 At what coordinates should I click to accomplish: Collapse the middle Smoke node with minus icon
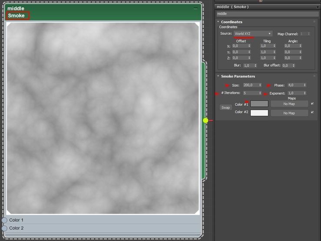click(195, 9)
